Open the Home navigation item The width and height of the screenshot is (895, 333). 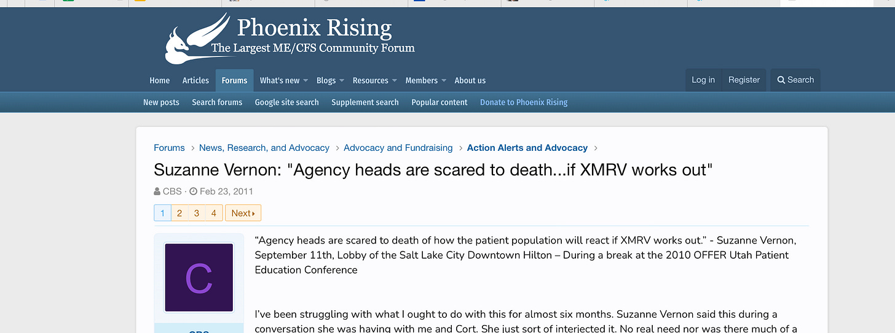coord(160,80)
